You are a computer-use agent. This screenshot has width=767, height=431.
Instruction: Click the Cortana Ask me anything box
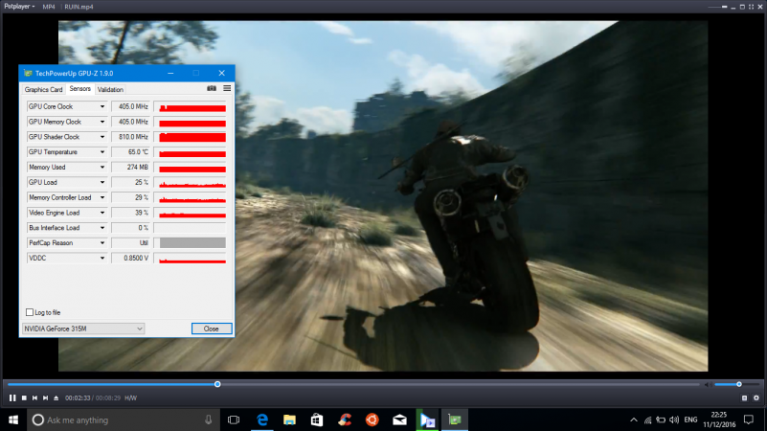123,420
